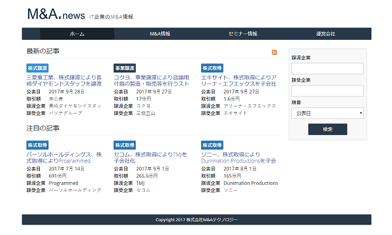Screen dimensions: 392x235
Task: Select the 1.6億円 transaction amount
Action: (231, 99)
